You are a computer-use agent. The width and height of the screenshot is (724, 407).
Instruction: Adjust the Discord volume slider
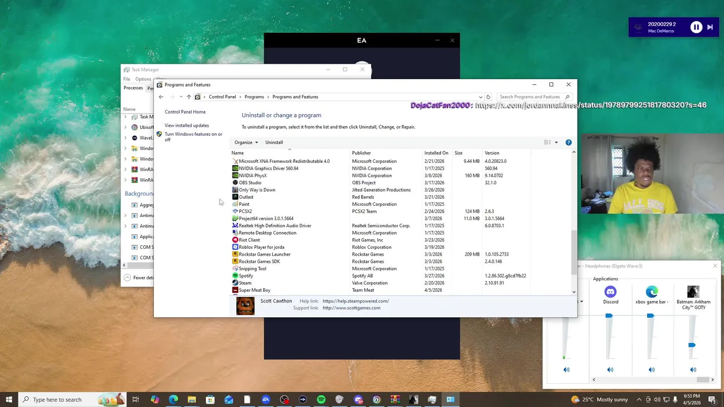click(609, 316)
